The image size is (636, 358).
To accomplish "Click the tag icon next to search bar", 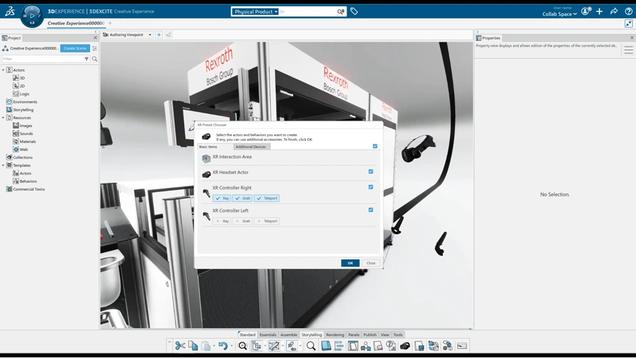I will point(354,11).
